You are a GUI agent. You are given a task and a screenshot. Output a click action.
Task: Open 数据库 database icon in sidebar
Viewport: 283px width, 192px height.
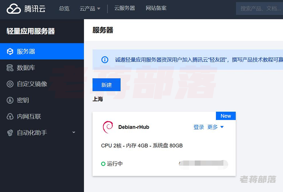click(x=10, y=68)
